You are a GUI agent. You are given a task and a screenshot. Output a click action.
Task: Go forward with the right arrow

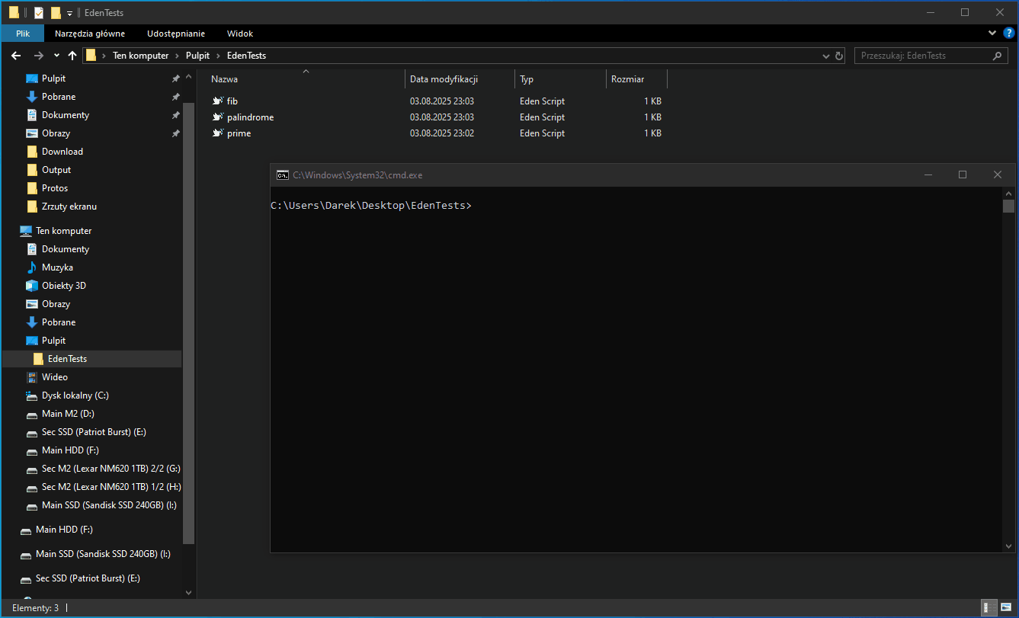(39, 56)
